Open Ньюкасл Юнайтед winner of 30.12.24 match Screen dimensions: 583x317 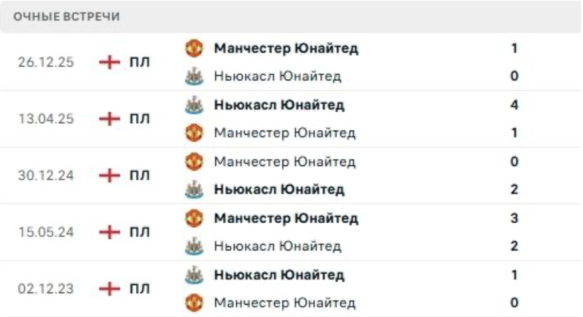pyautogui.click(x=279, y=190)
